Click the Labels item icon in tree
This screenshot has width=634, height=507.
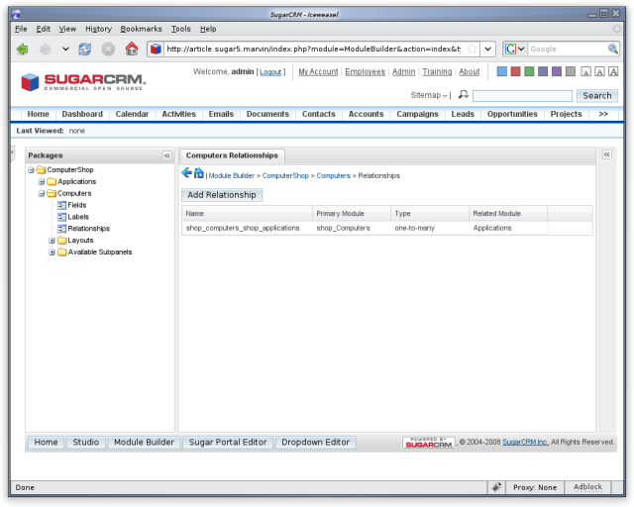tap(61, 217)
